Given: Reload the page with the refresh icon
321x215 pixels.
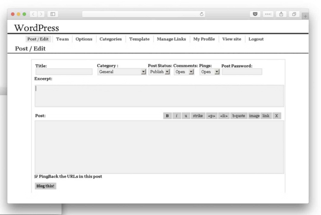Looking at the screenshot, I should point(201,14).
